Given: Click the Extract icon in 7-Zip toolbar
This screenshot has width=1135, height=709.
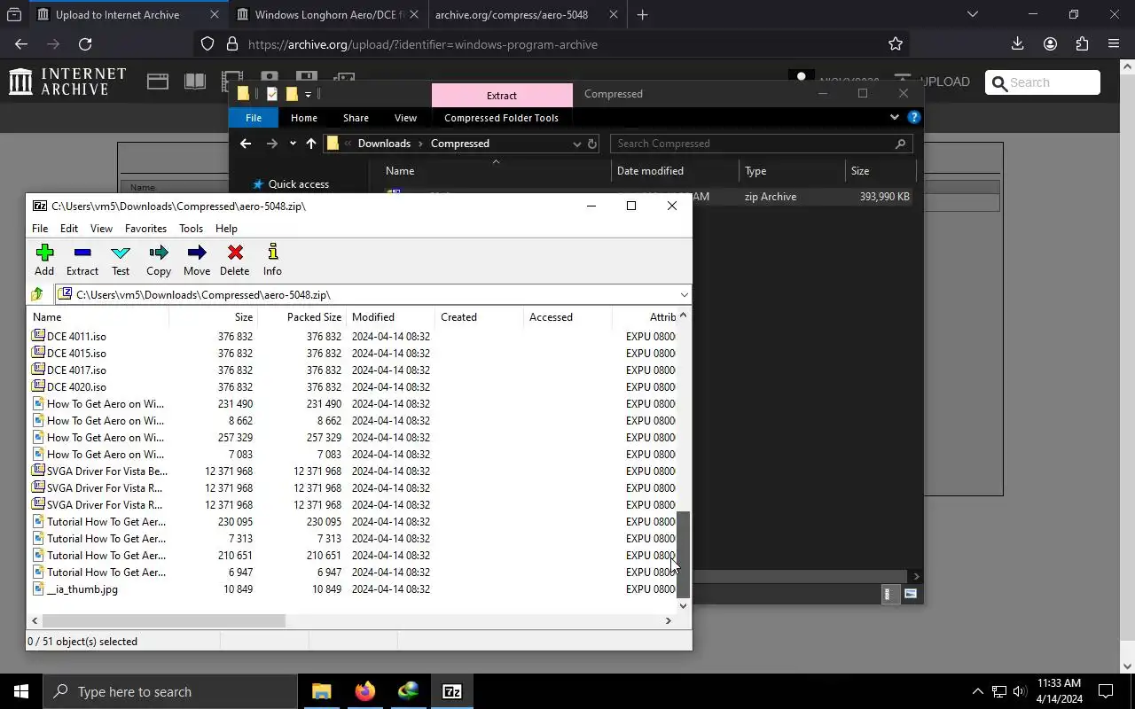Looking at the screenshot, I should pos(82,260).
